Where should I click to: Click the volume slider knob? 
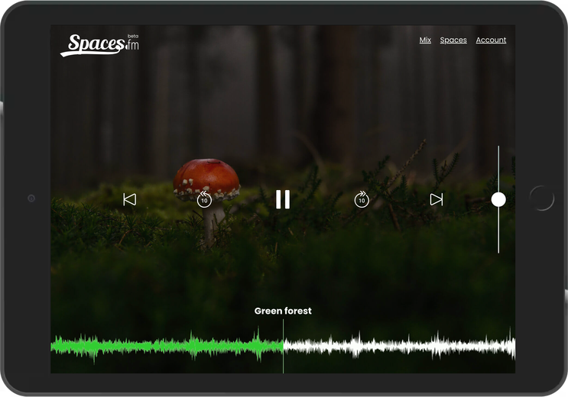498,199
